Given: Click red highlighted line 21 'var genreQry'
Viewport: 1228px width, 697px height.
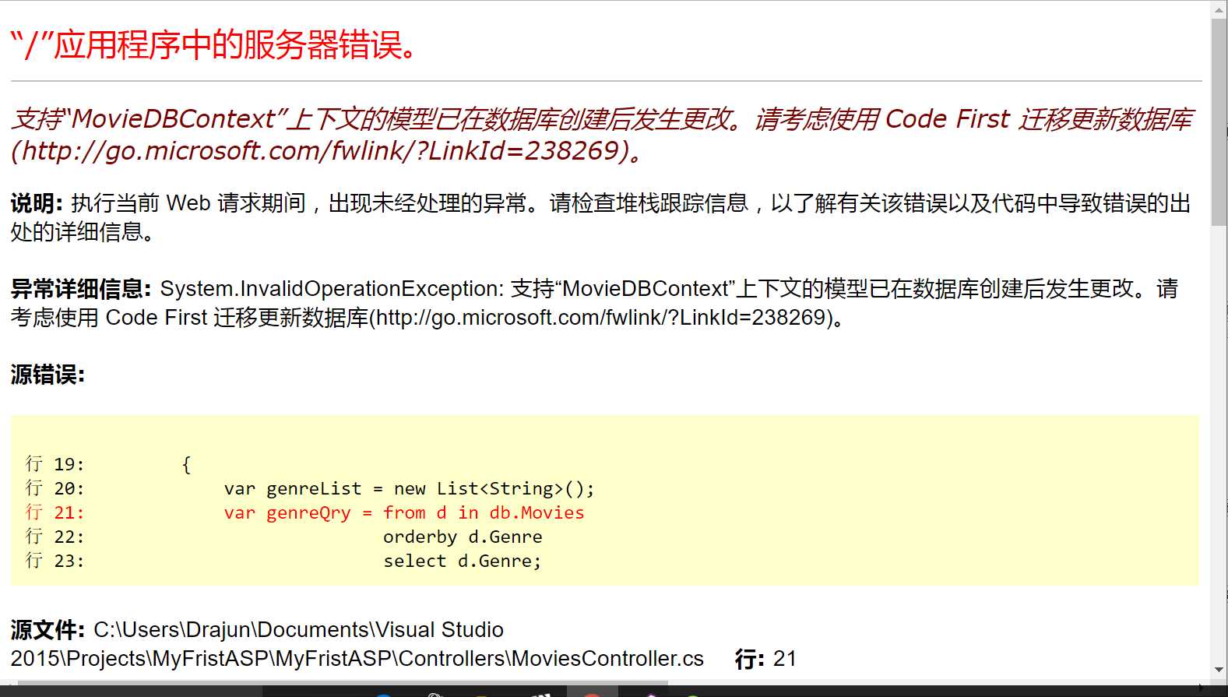Looking at the screenshot, I should click(x=304, y=512).
